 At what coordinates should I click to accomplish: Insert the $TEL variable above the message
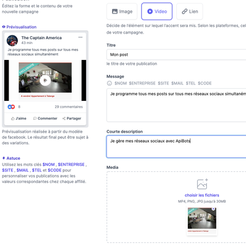[190, 83]
